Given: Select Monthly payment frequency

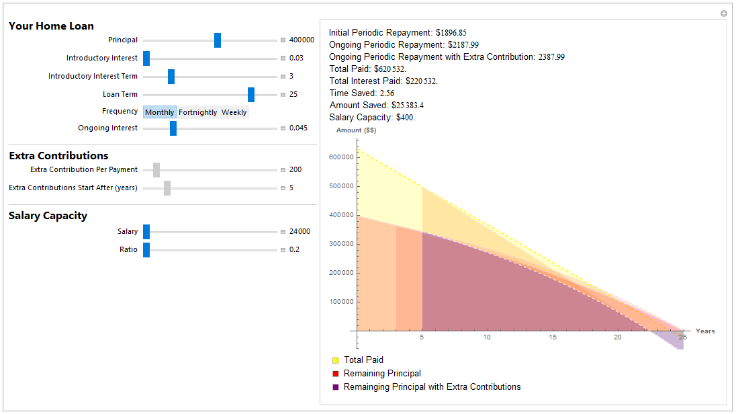Looking at the screenshot, I should pos(159,112).
